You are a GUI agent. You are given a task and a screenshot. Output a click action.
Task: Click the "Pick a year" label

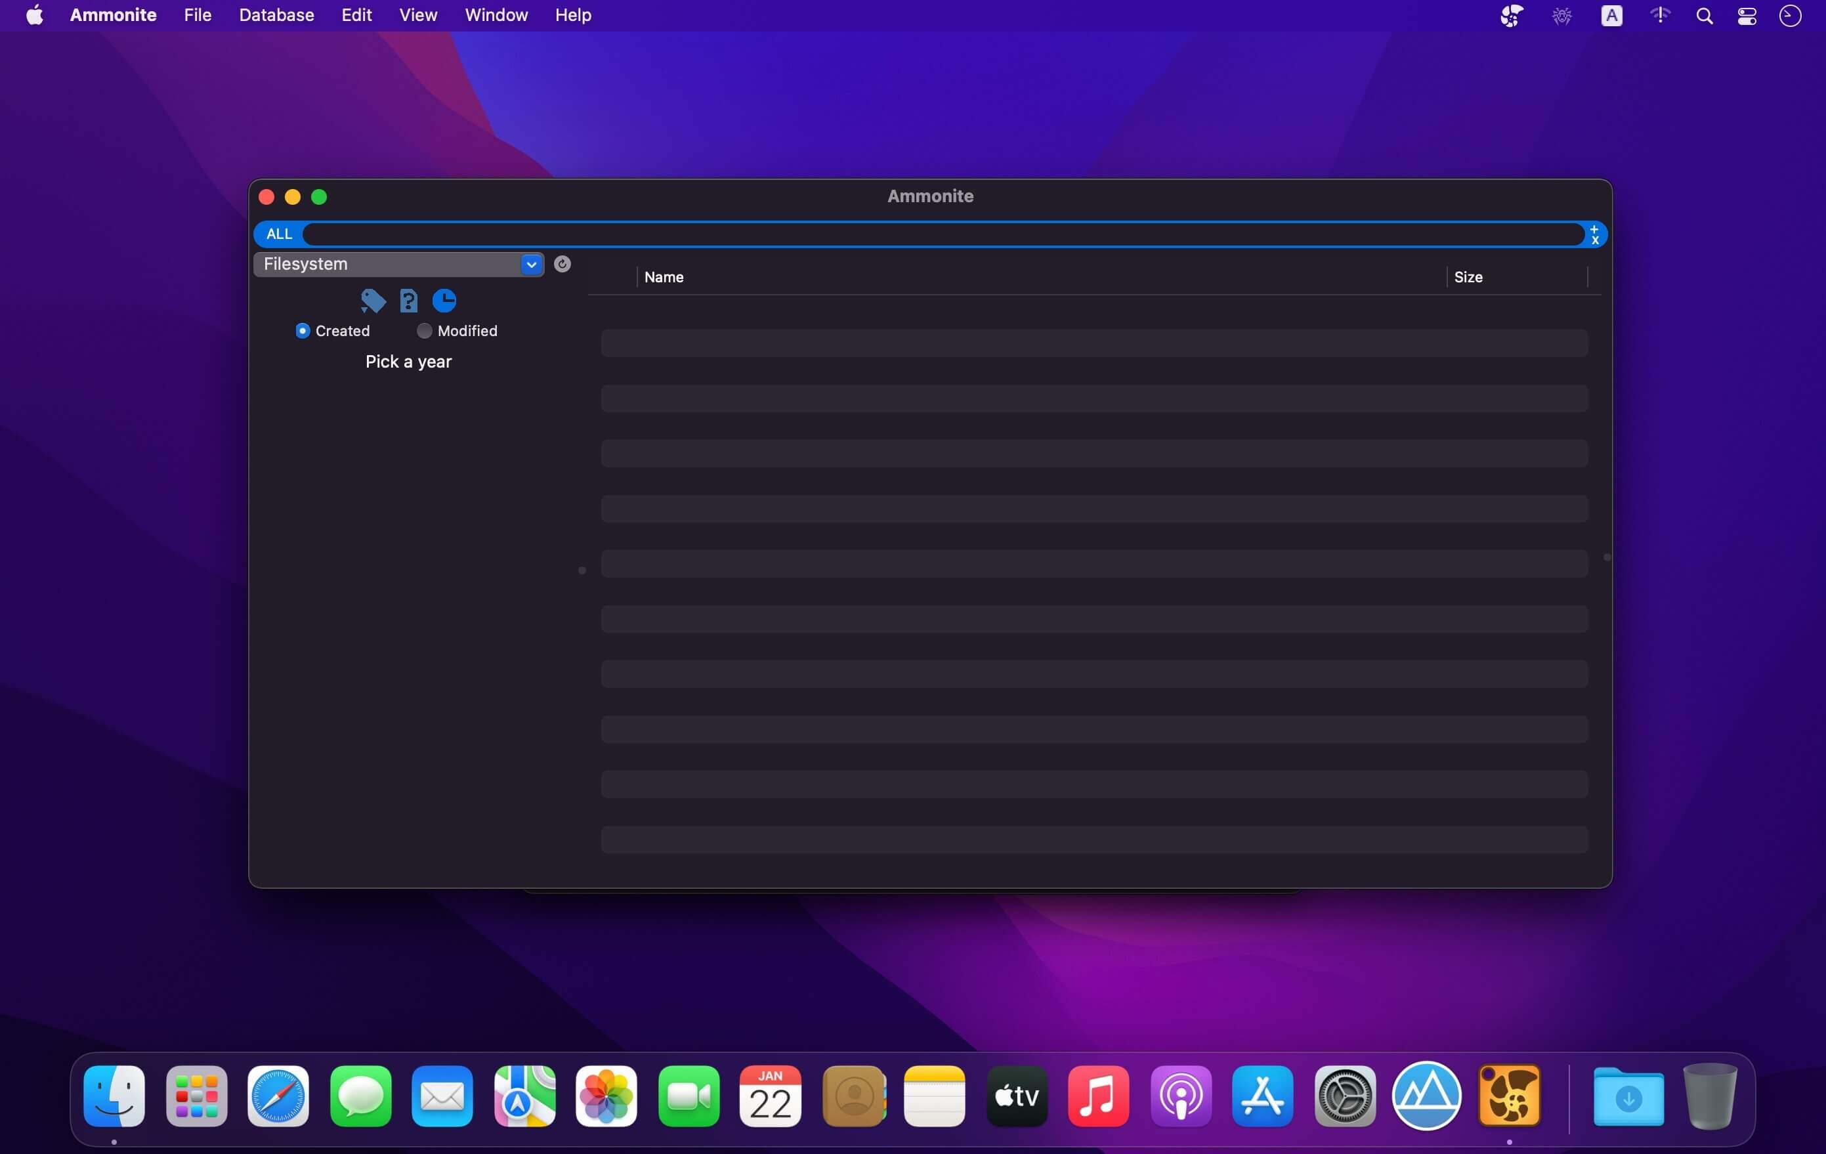tap(409, 362)
